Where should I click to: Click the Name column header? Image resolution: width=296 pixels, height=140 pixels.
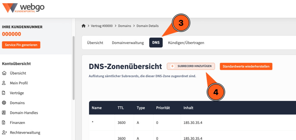pos(96,108)
